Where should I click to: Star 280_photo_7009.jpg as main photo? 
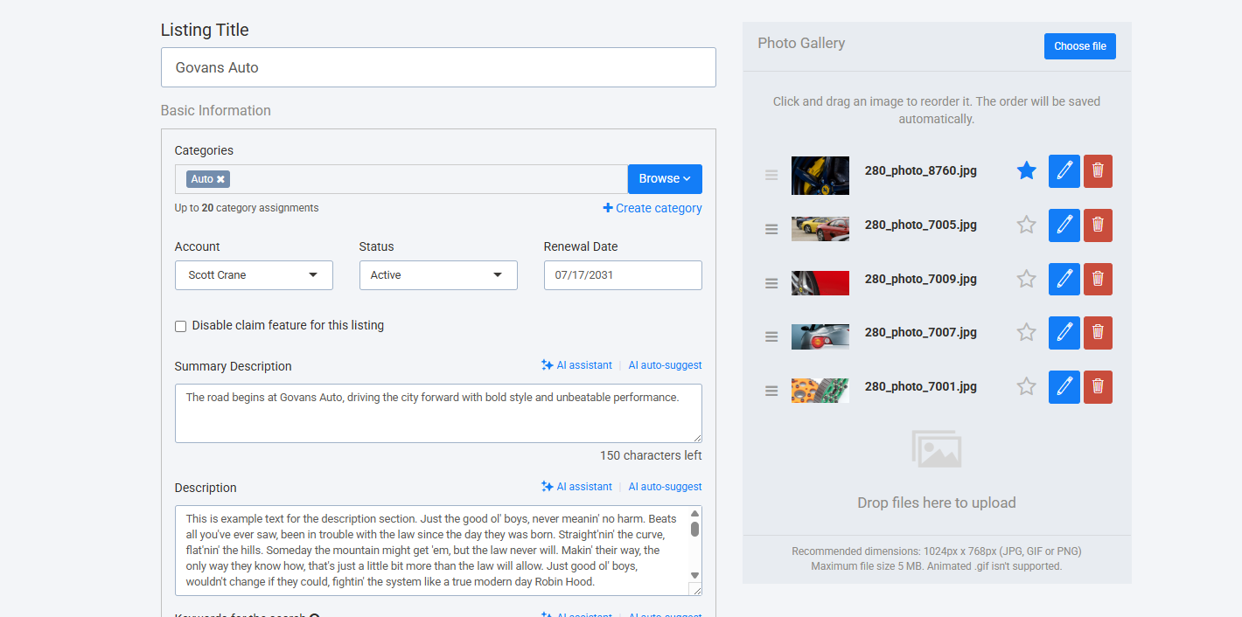(x=1027, y=280)
